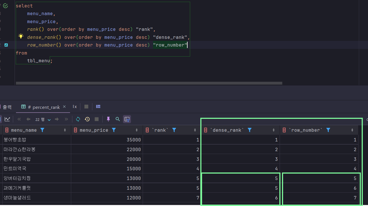368x206 pixels.
Task: Click the "row_number" alias in the editor
Action: pos(170,45)
